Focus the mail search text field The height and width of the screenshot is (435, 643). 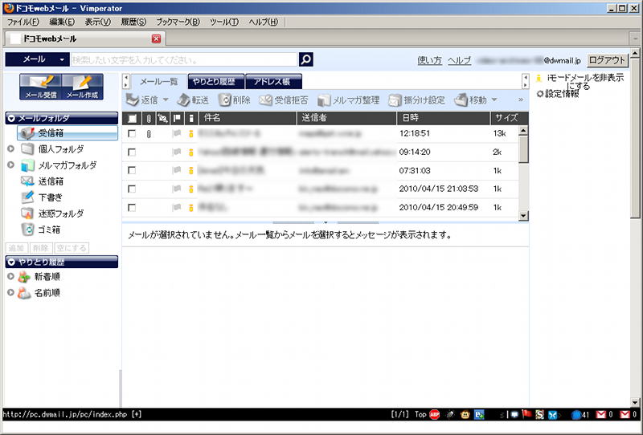click(184, 60)
